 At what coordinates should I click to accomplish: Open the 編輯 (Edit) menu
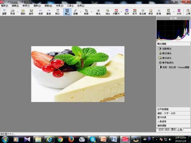point(16,6)
